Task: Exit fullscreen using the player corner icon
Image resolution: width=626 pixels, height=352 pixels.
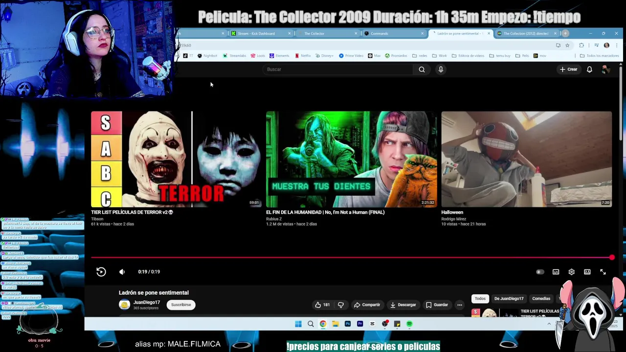Action: [x=603, y=272]
